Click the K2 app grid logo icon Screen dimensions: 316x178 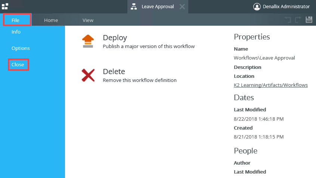5,6
